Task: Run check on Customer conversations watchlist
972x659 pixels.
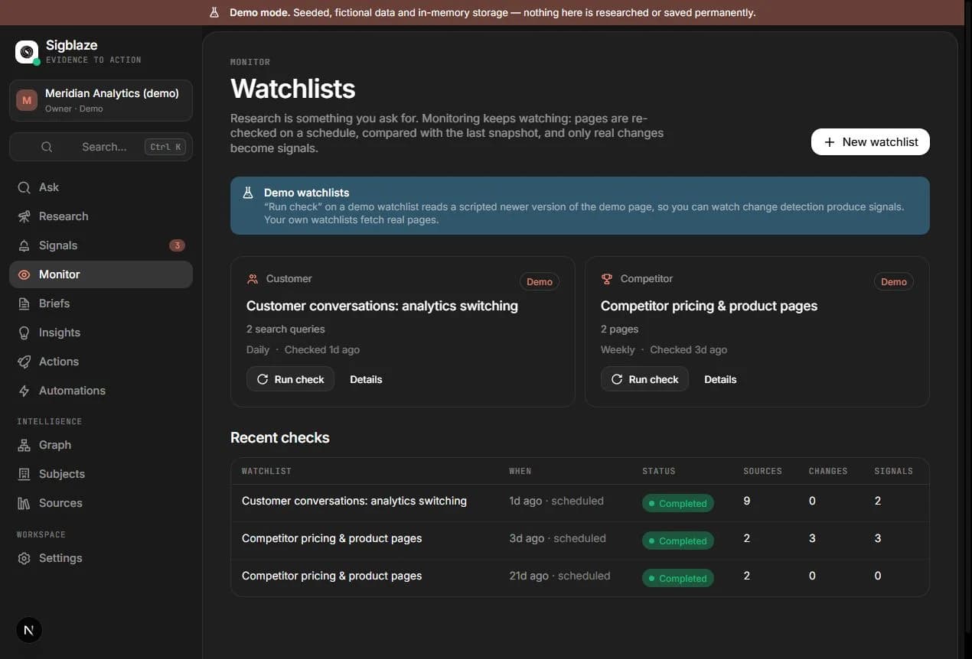Action: [290, 379]
